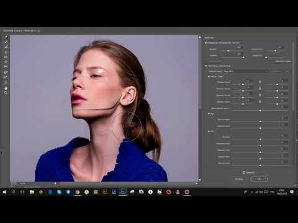Select the Hand tool

coord(6,88)
